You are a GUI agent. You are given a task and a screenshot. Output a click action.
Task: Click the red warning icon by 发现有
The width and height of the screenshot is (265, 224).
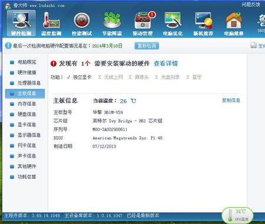[x=54, y=63]
